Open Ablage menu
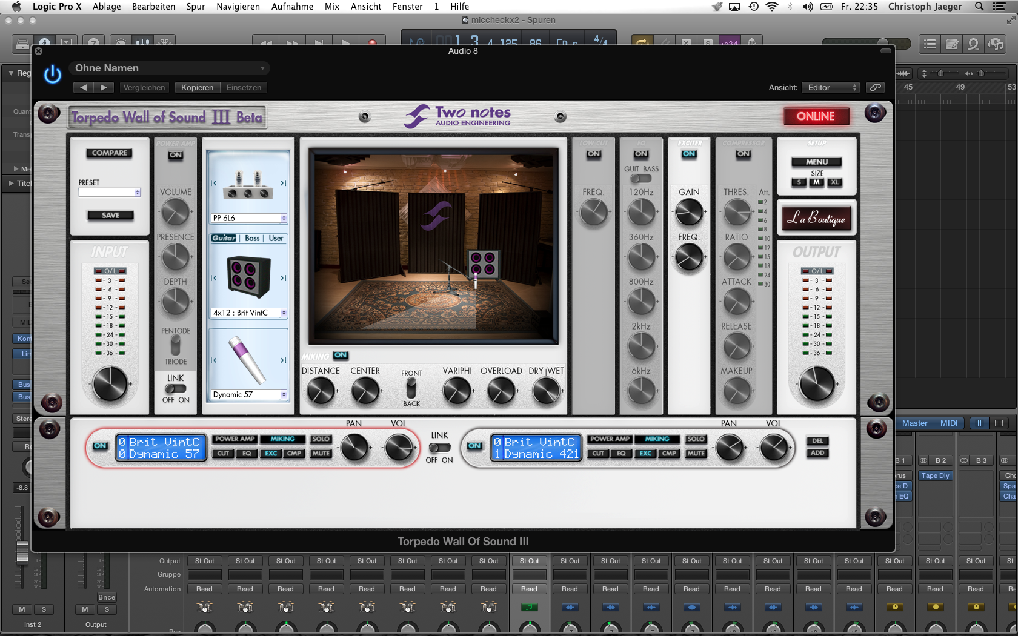This screenshot has width=1018, height=636. (107, 7)
